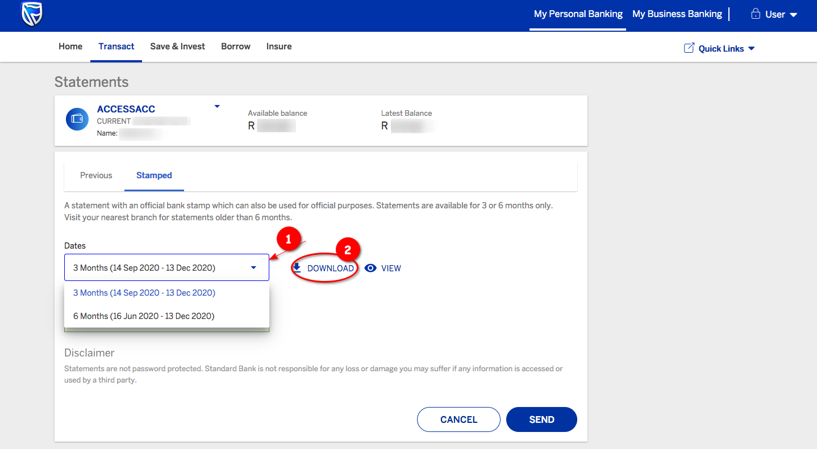Click the Quick Links external-link icon
Viewport: 817px width, 449px height.
point(689,48)
